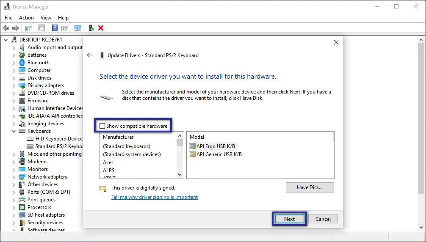The width and height of the screenshot is (426, 242).
Task: Open Tell me why driver signing is important link
Action: pyautogui.click(x=155, y=197)
